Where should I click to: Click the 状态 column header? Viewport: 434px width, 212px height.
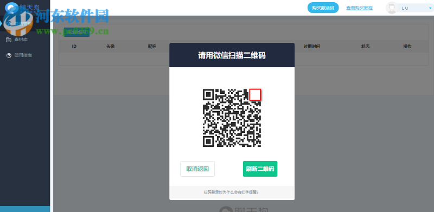click(x=365, y=47)
